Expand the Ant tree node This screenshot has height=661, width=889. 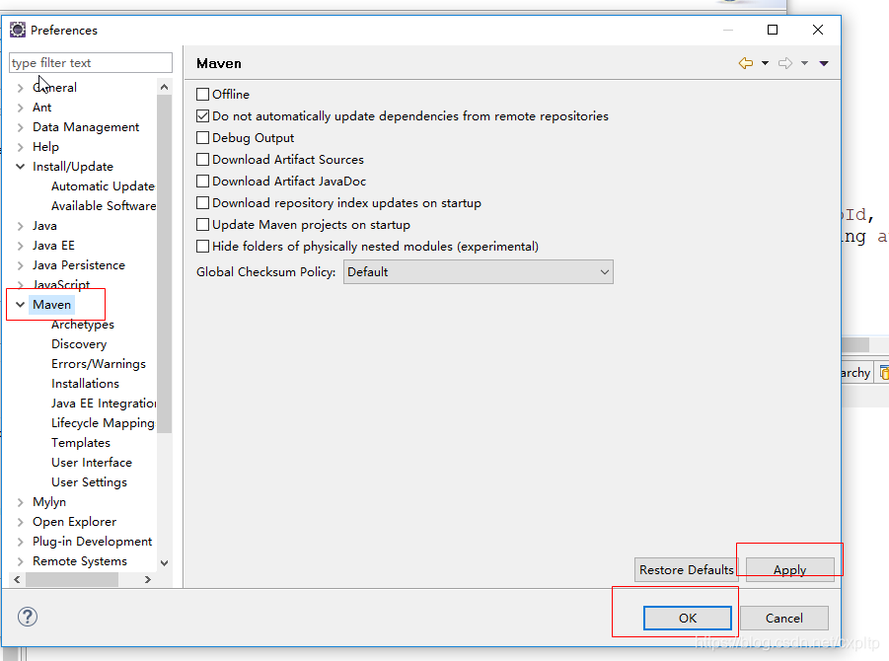[21, 108]
